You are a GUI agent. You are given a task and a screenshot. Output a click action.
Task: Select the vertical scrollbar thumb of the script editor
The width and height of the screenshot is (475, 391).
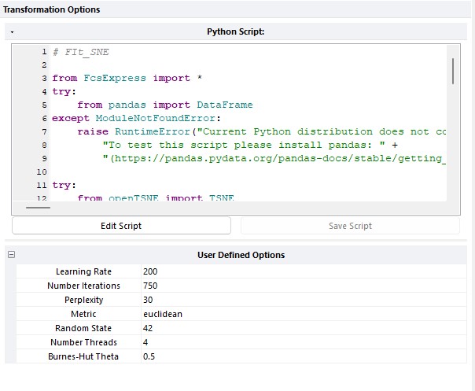[453, 72]
